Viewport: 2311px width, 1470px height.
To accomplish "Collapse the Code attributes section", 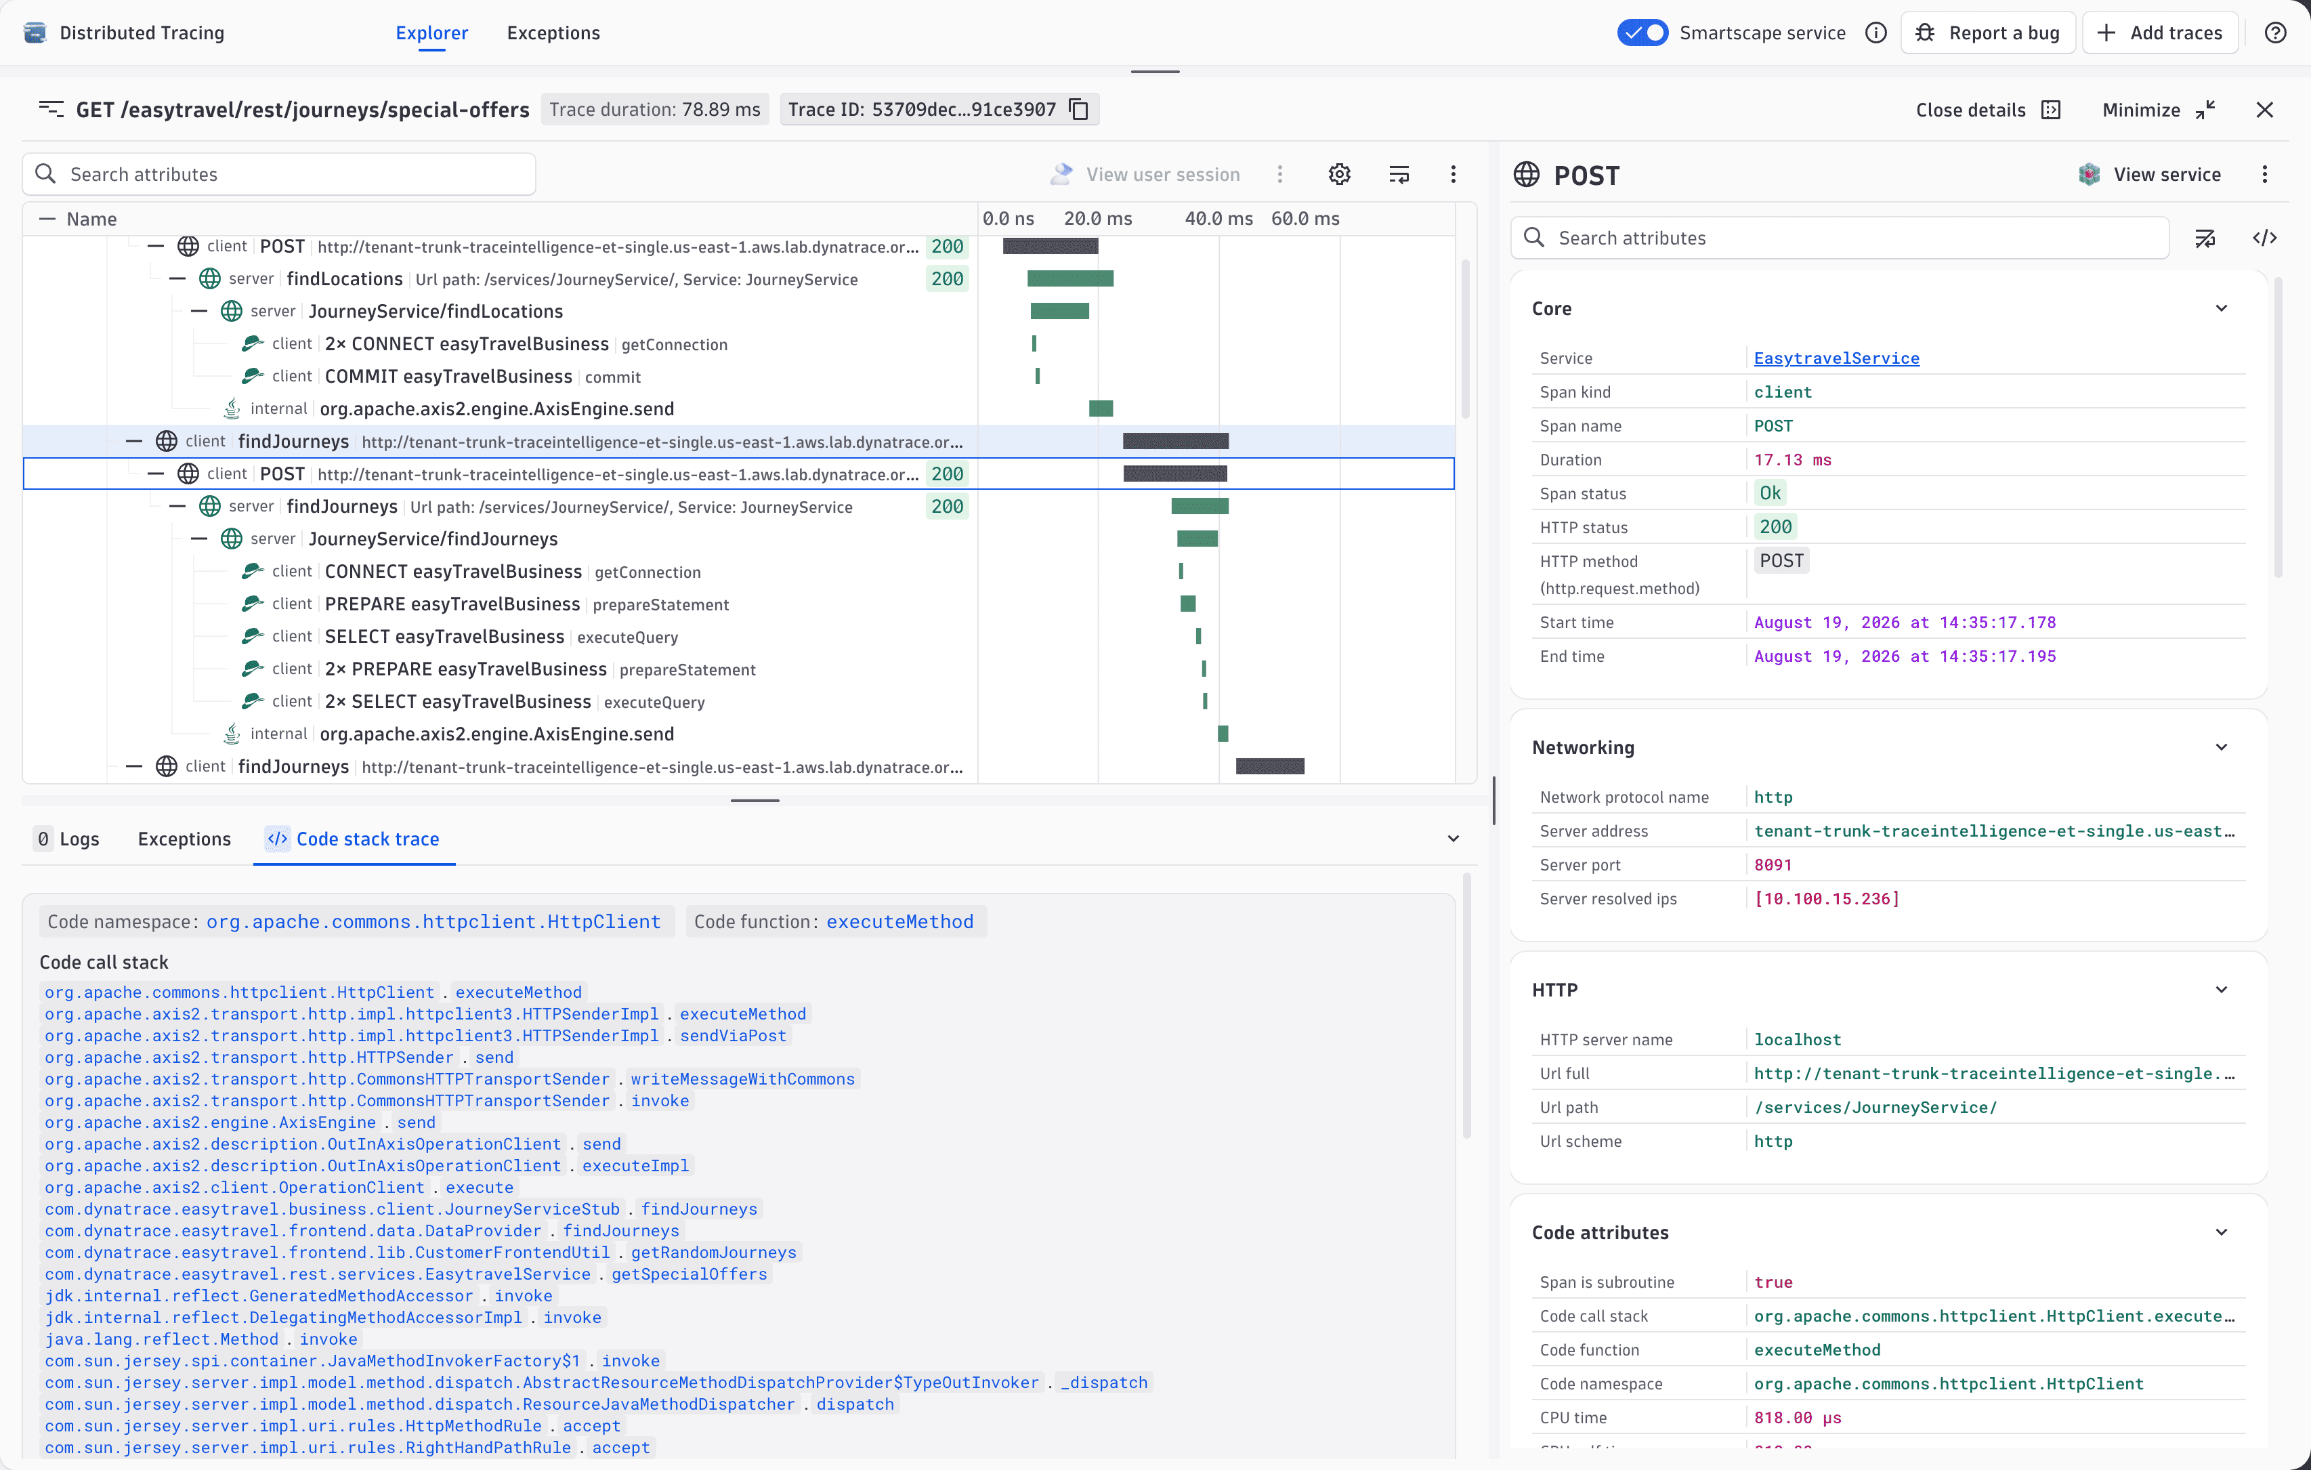I will point(2221,1232).
